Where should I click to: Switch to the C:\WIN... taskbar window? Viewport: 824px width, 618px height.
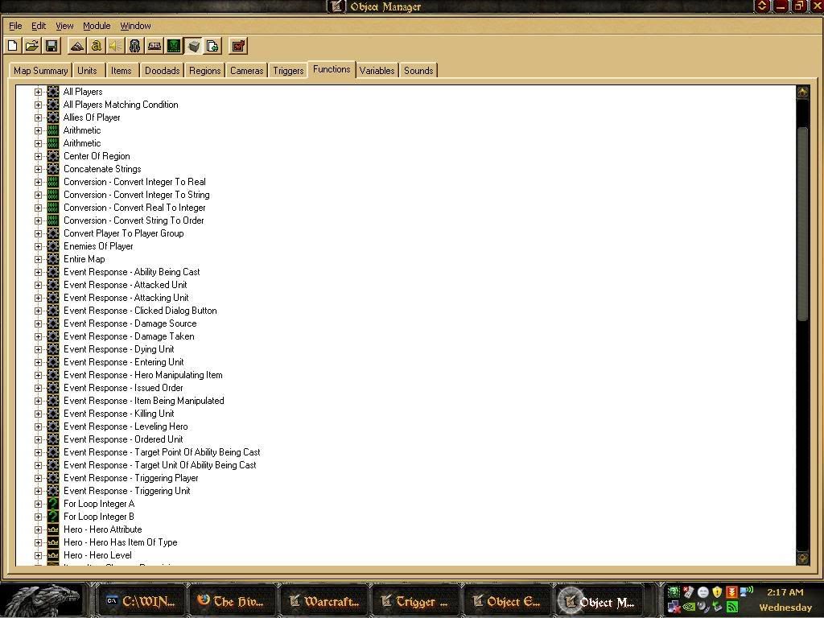tap(141, 600)
